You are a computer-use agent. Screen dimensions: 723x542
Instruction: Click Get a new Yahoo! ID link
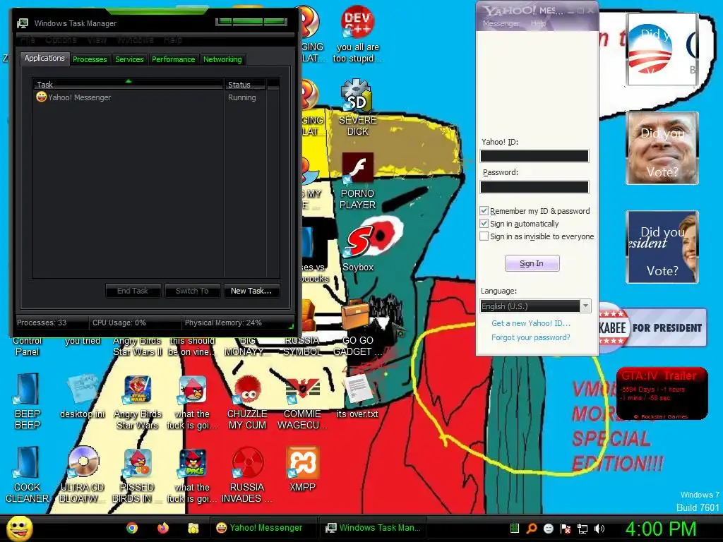coord(531,323)
